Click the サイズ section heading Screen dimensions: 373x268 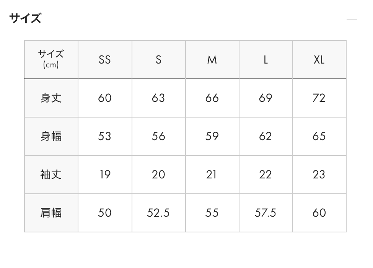(x=25, y=18)
